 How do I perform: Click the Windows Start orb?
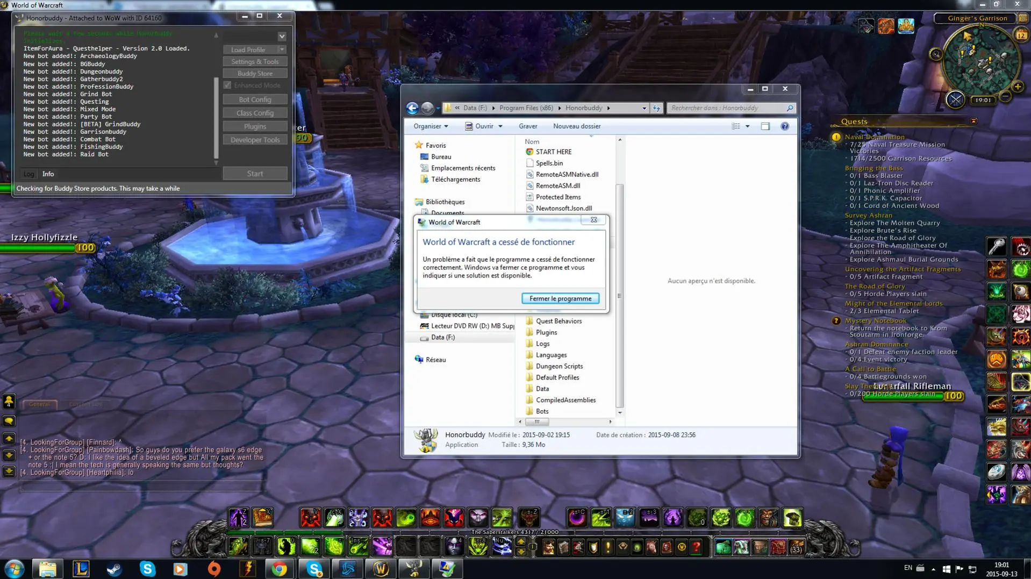15,569
